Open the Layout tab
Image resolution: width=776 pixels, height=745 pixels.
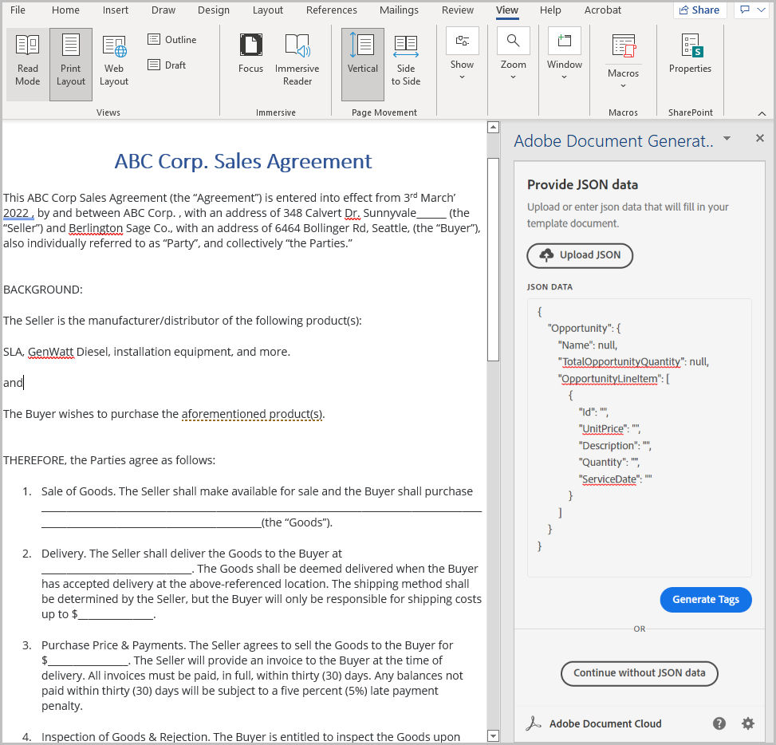[x=268, y=10]
